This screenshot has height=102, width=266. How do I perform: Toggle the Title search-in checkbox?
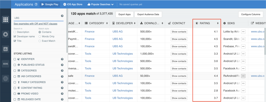click(15, 41)
